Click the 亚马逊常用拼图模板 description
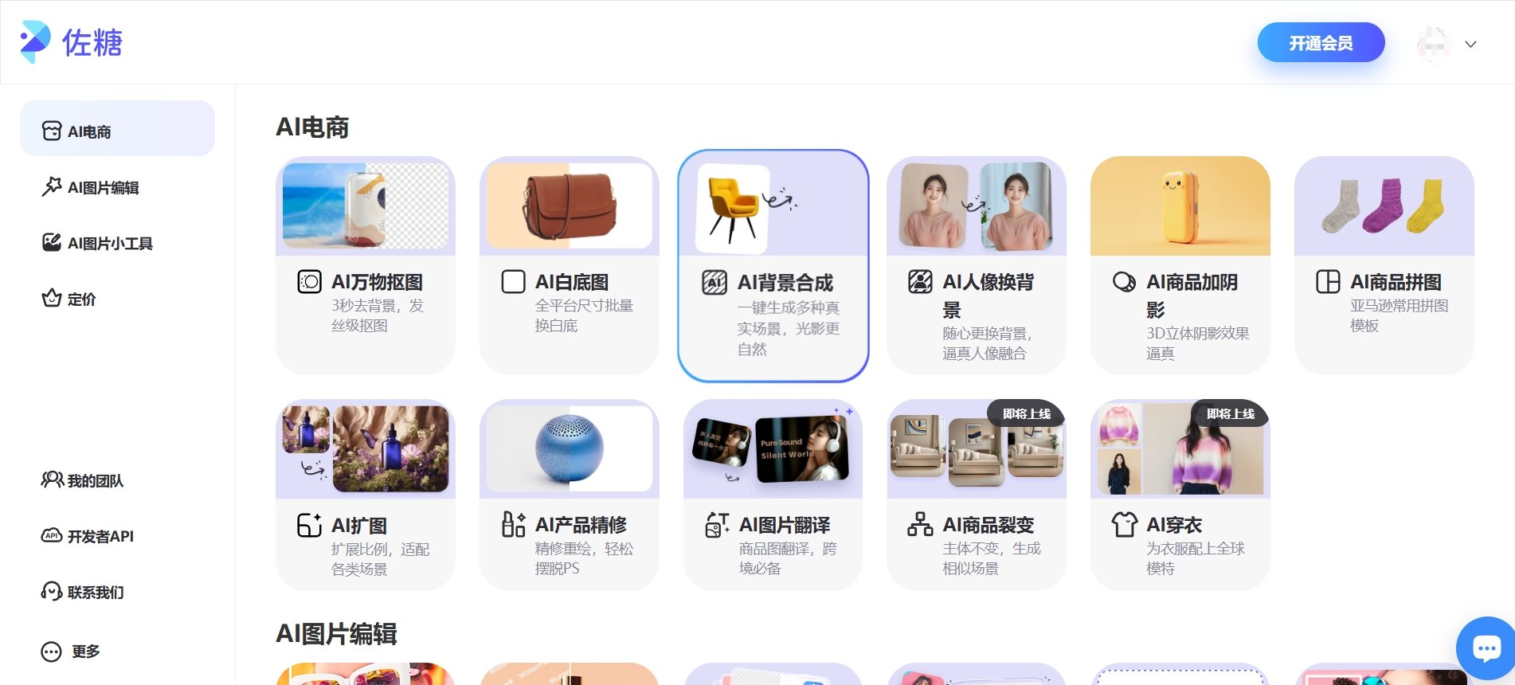The height and width of the screenshot is (685, 1515). tap(1400, 315)
